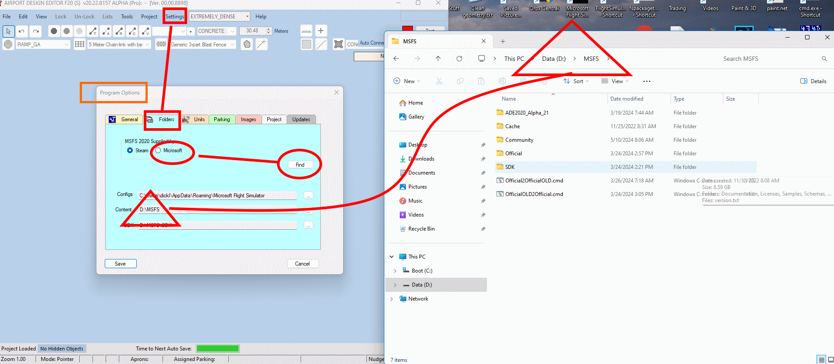Select the Microsoft radio button
Viewport: 834px width, 364px height.
(158, 150)
